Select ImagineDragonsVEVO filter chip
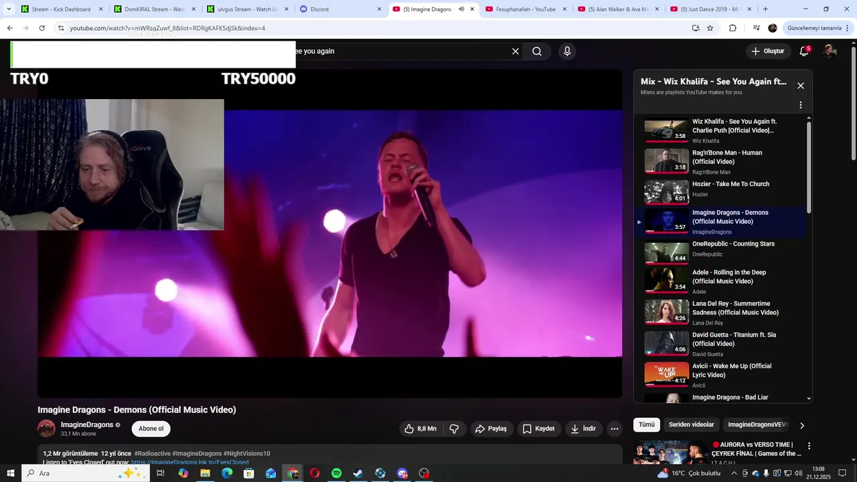Viewport: 857px width, 482px height. [x=758, y=424]
